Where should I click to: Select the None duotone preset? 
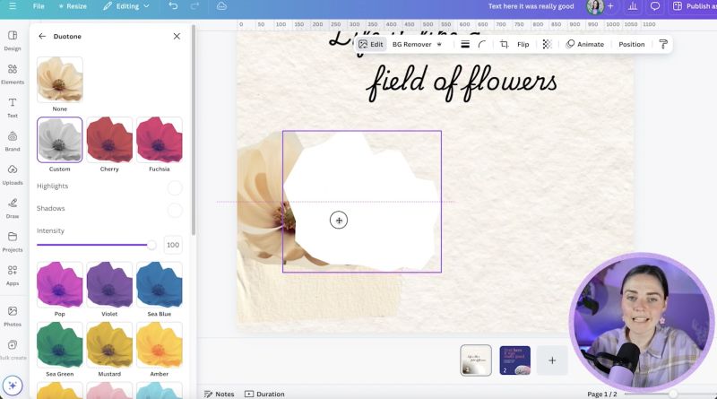tap(60, 79)
